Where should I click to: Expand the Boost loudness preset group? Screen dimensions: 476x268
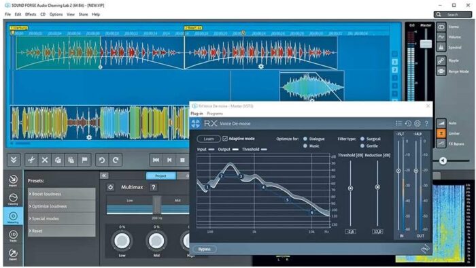click(62, 194)
